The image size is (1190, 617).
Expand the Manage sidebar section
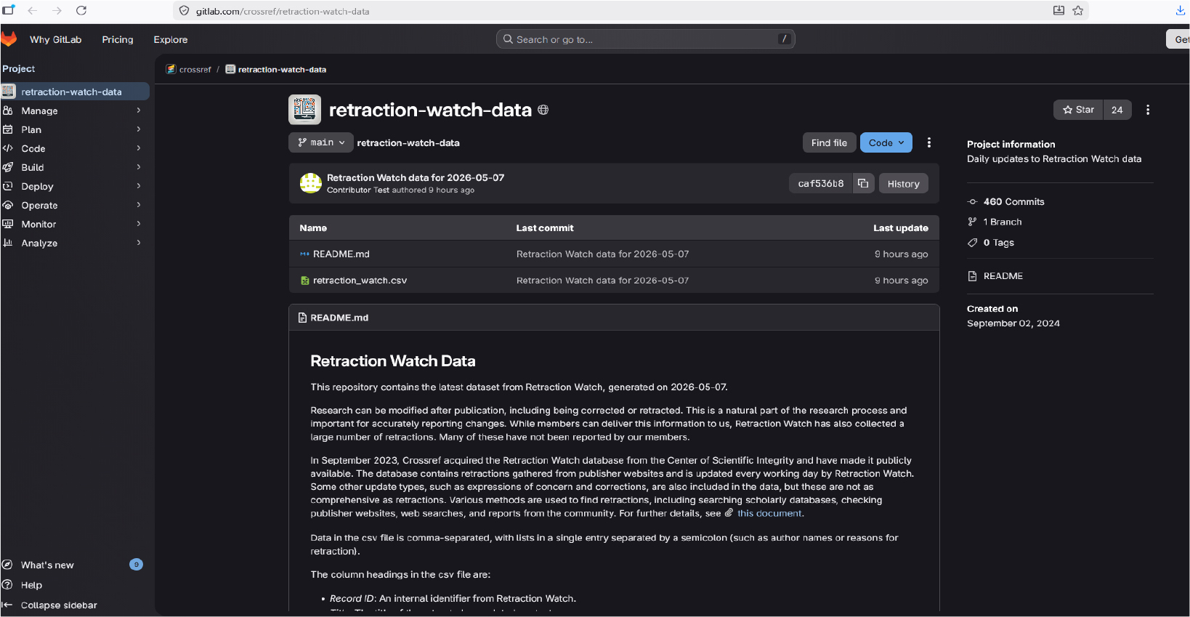75,110
